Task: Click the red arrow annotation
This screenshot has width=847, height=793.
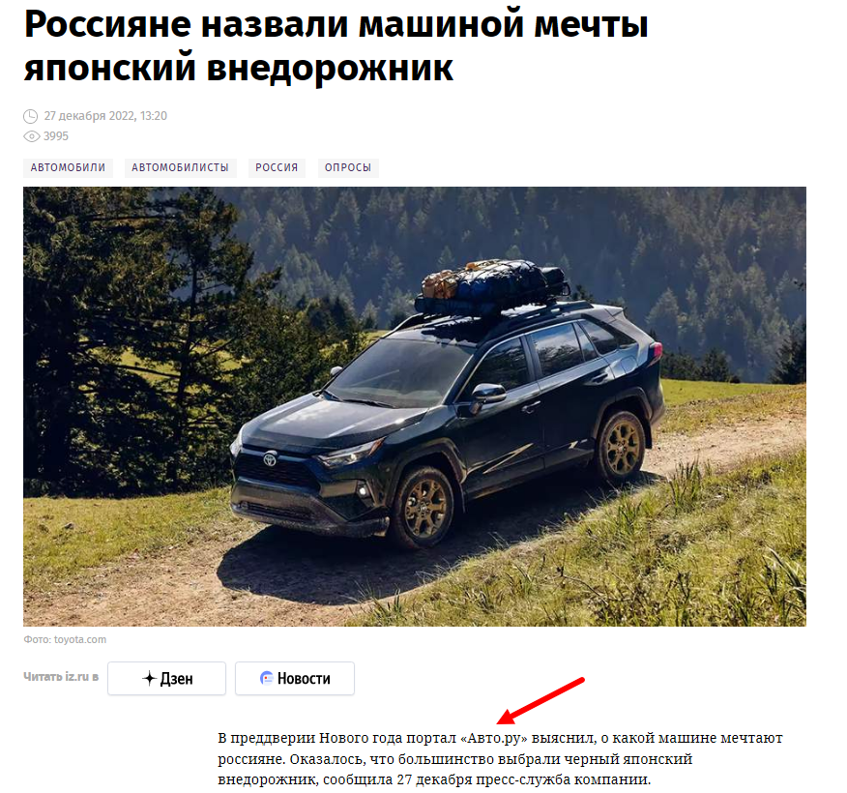Action: point(540,700)
